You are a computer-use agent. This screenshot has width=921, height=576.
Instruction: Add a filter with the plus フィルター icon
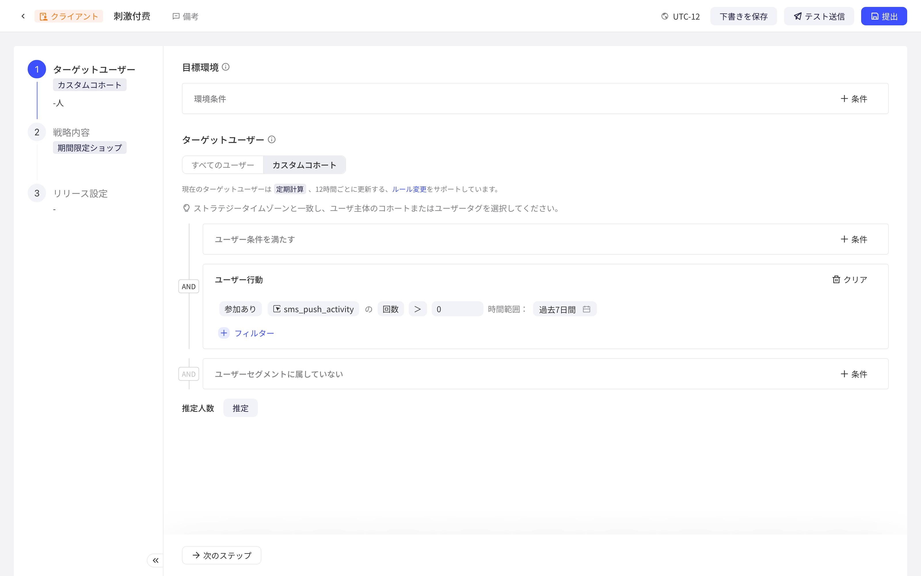pyautogui.click(x=224, y=333)
